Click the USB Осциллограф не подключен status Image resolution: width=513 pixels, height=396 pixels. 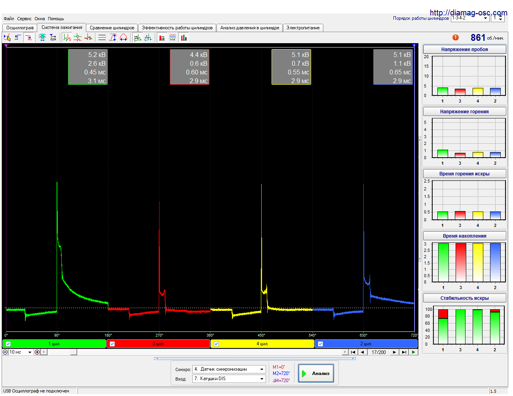(36, 391)
